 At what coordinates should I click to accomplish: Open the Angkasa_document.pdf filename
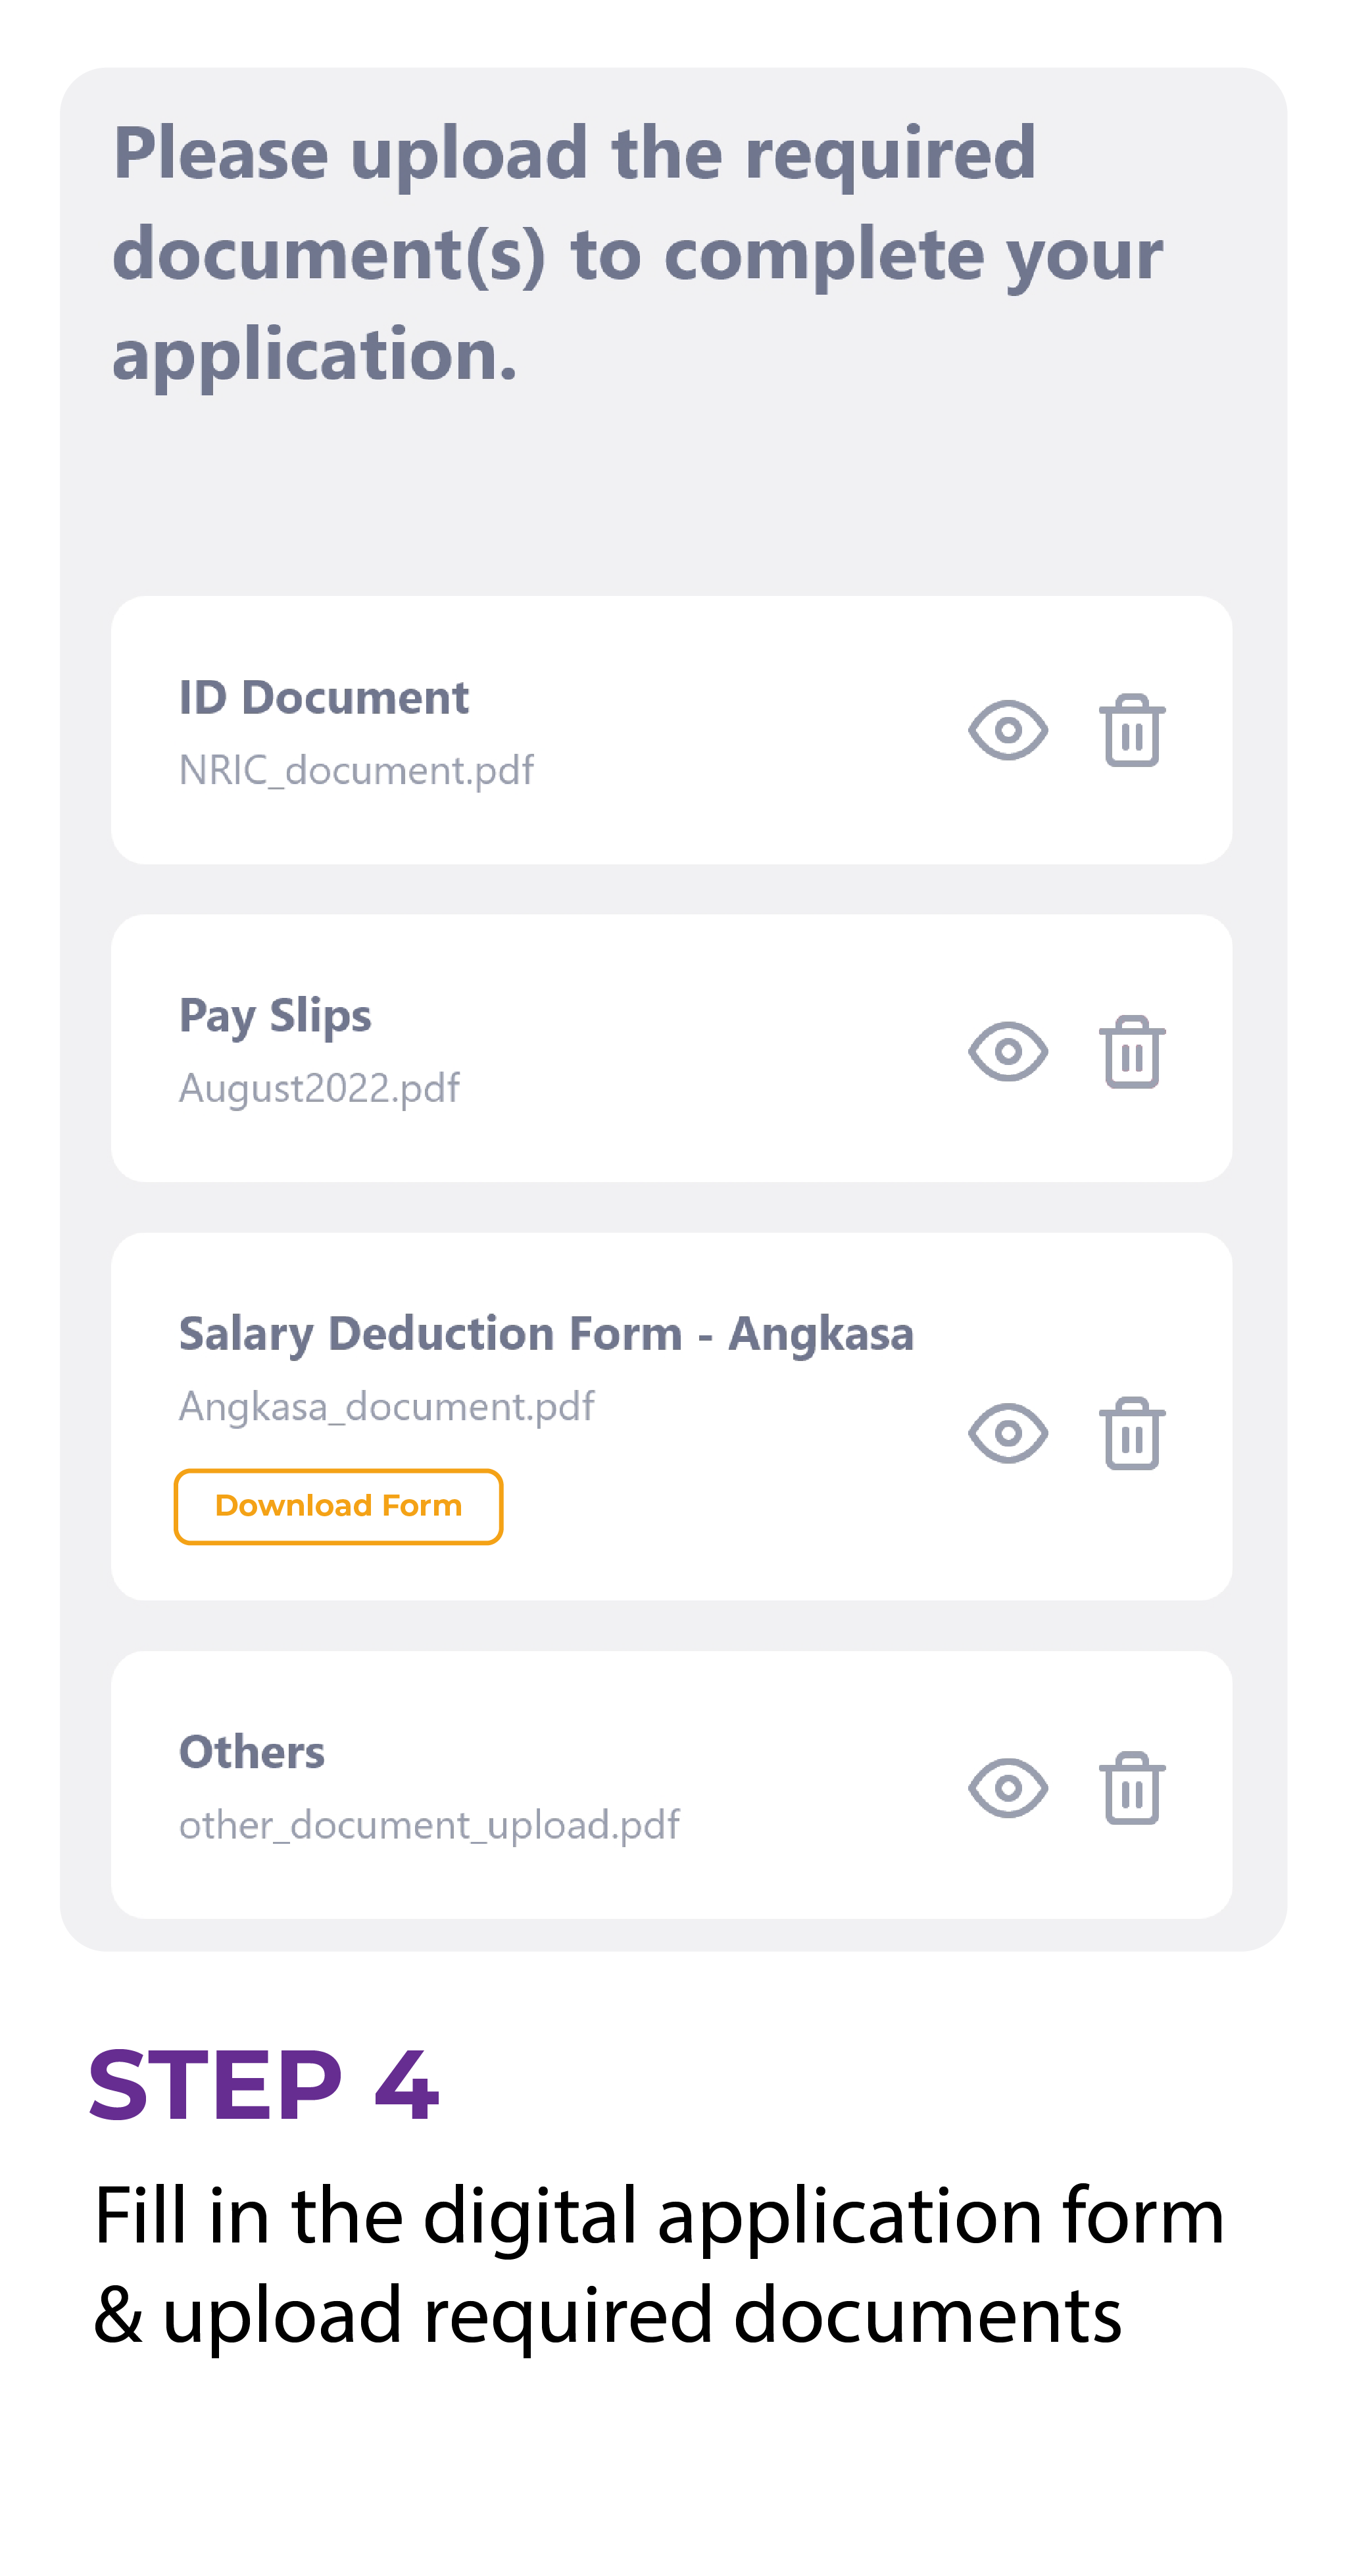click(386, 1407)
